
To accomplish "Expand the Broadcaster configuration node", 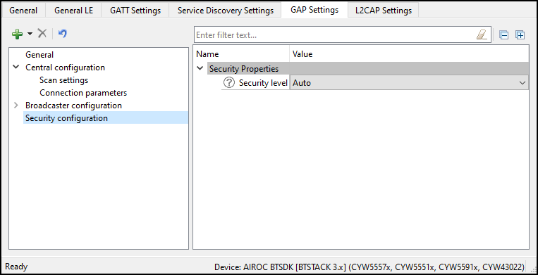I will pyautogui.click(x=16, y=105).
